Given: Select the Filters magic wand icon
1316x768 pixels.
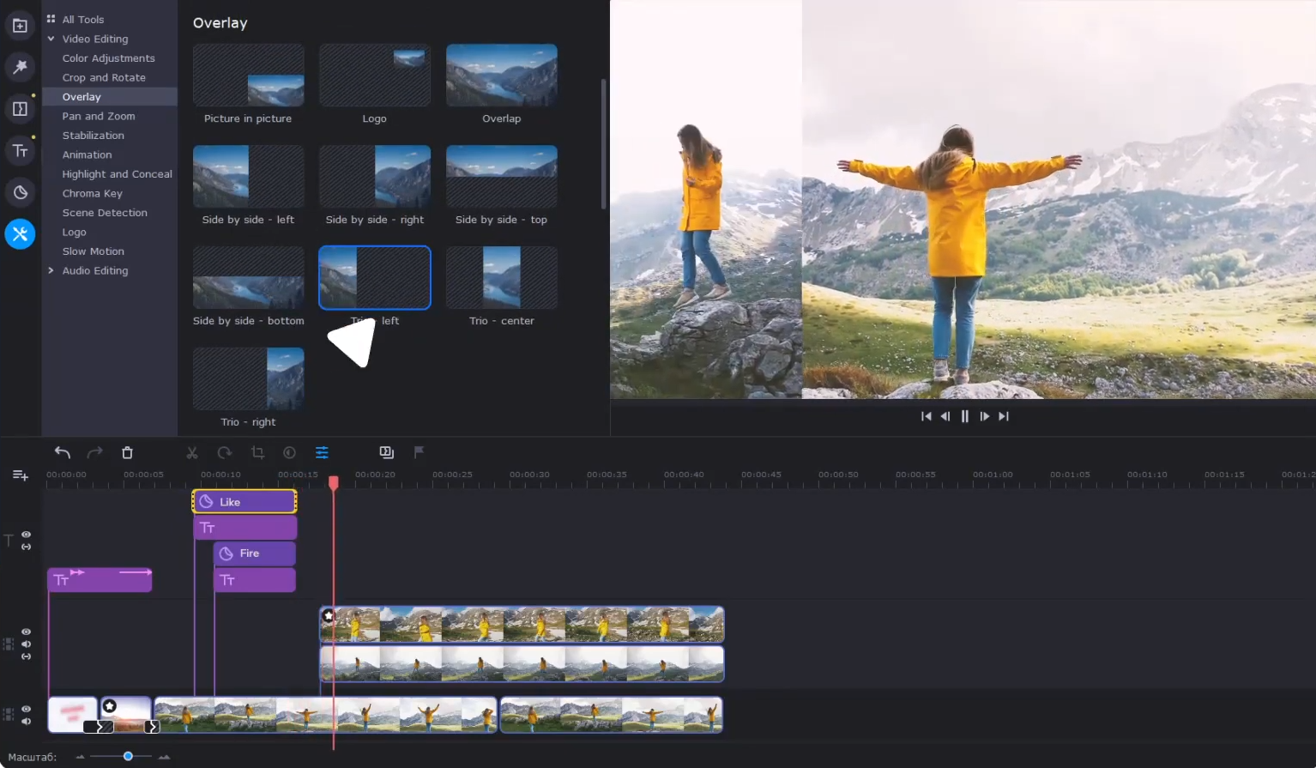Looking at the screenshot, I should [20, 67].
